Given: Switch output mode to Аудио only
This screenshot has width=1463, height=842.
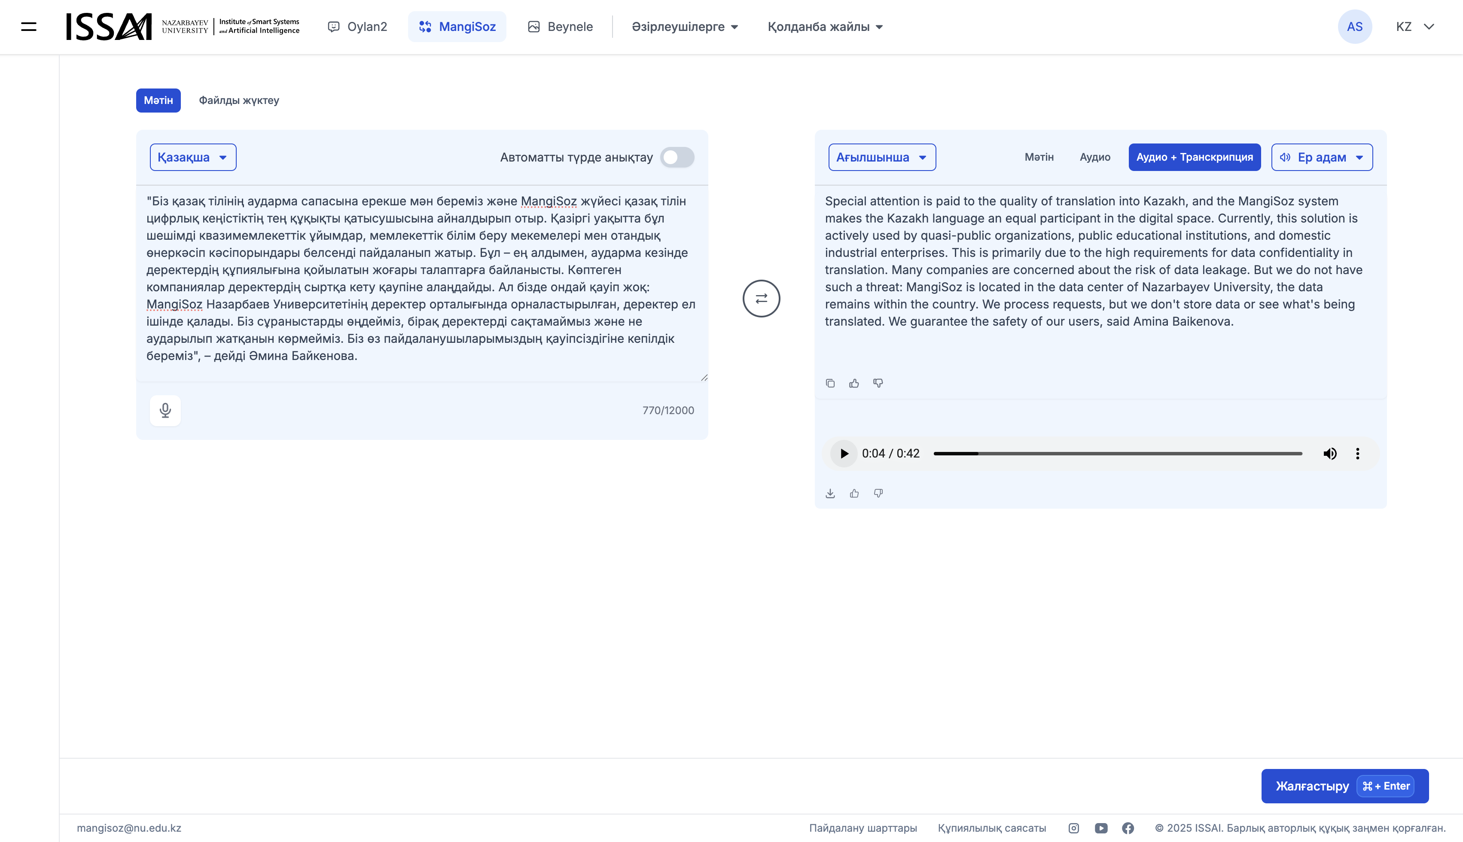Looking at the screenshot, I should point(1095,157).
